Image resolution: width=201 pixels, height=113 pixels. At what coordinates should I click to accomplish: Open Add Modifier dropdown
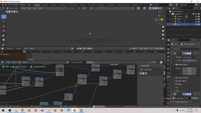point(186,49)
